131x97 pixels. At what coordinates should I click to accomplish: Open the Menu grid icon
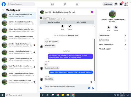click(116, 4)
